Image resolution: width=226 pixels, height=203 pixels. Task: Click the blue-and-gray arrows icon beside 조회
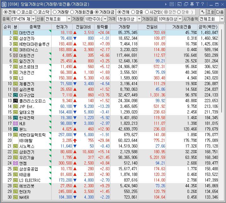click(203, 12)
